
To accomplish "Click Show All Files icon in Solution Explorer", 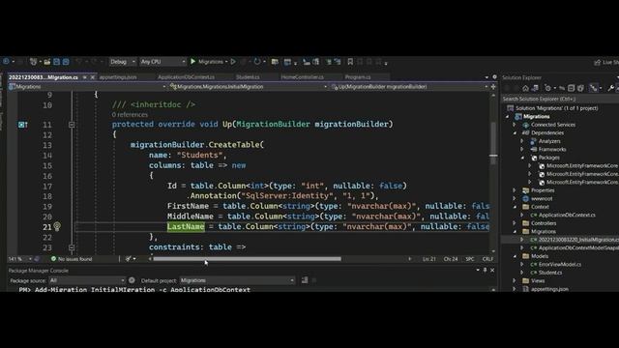I will 580,88.
